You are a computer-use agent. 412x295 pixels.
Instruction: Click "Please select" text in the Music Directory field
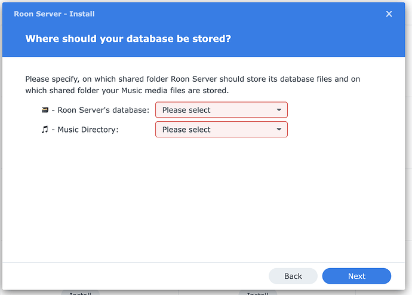[x=186, y=130]
